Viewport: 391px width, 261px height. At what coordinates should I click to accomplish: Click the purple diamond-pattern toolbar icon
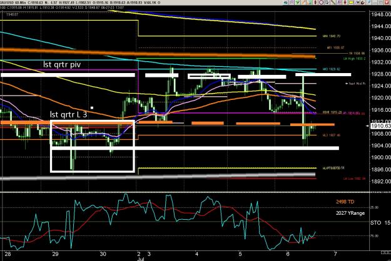click(292, 2)
